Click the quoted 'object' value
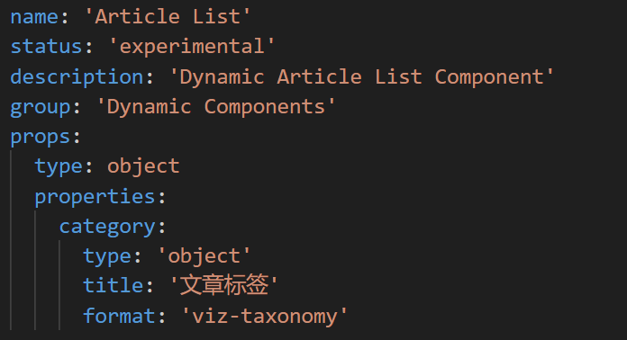Viewport: 627px width, 340px height. [x=204, y=256]
